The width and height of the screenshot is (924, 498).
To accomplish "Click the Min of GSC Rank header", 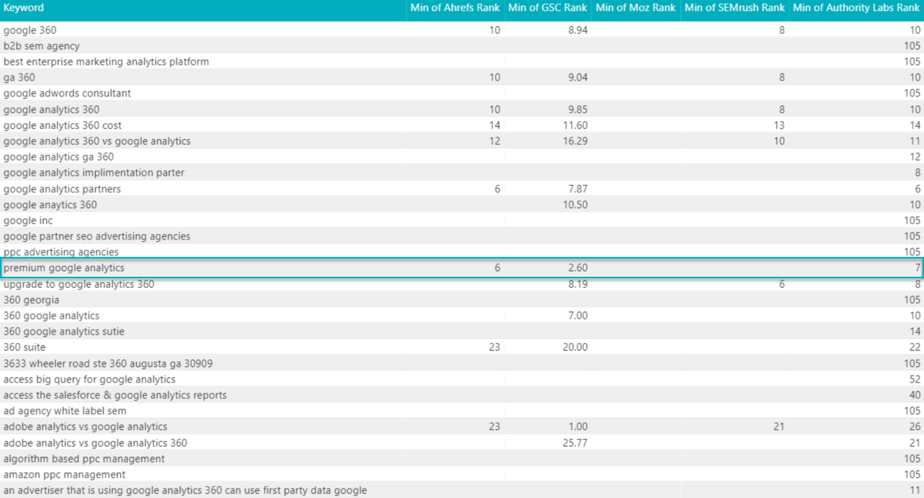I will click(x=547, y=8).
